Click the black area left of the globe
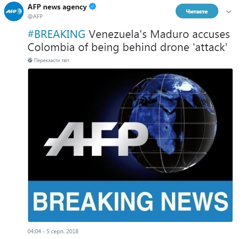Image resolution: width=244 pixels, height=239 pixels. click(x=70, y=97)
